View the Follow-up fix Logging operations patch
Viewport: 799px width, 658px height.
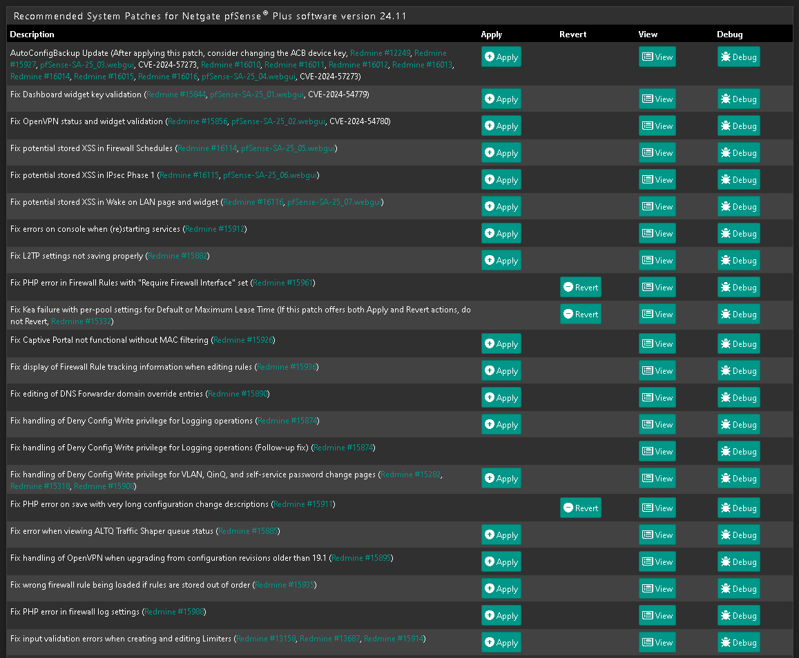[657, 452]
